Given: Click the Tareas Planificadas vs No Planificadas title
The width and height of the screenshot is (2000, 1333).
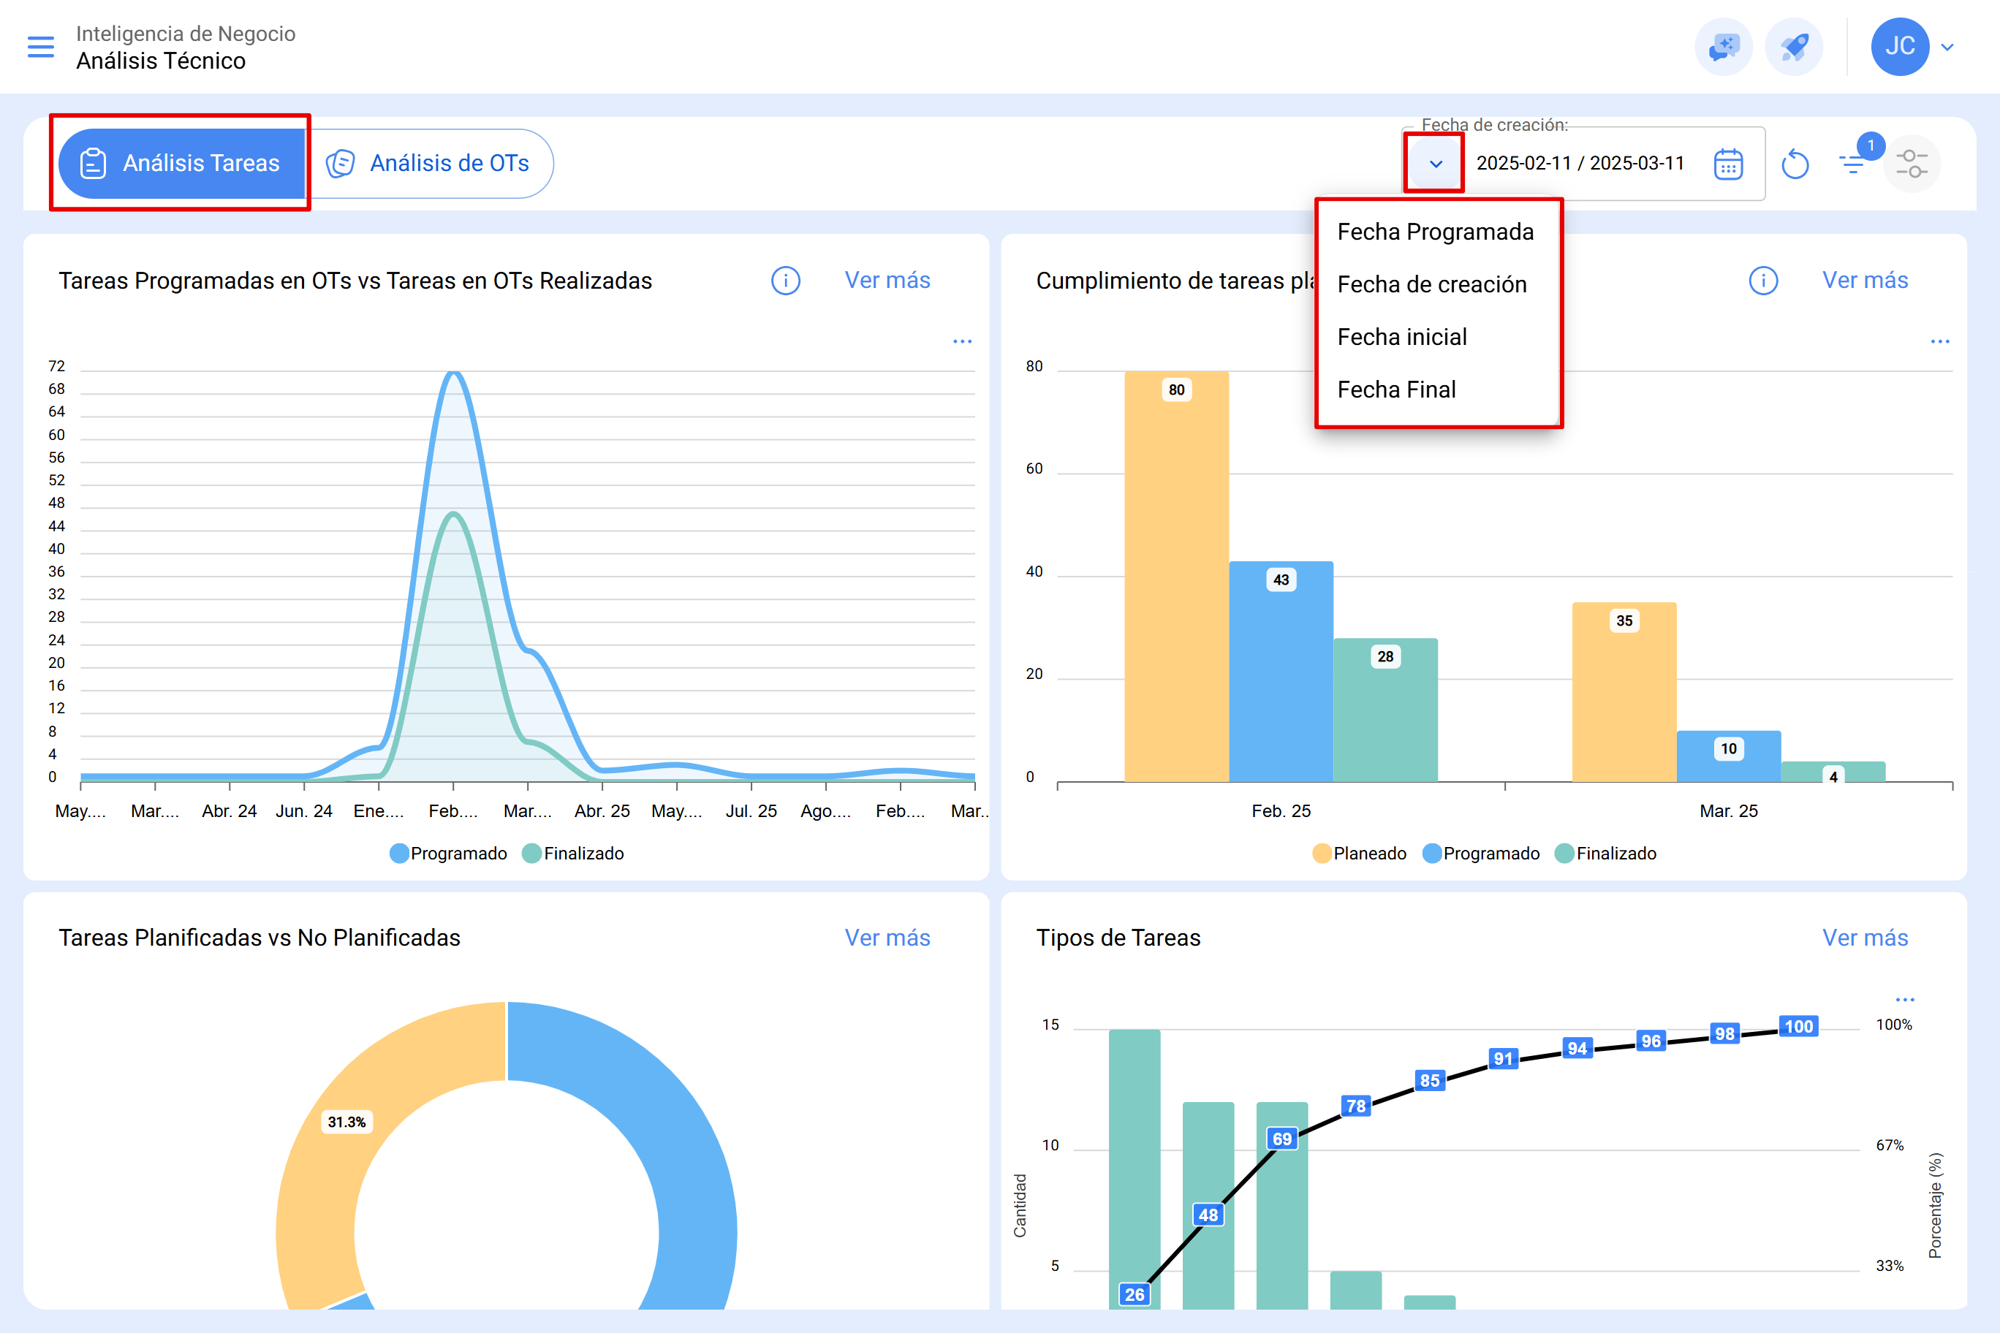Looking at the screenshot, I should click(x=260, y=938).
